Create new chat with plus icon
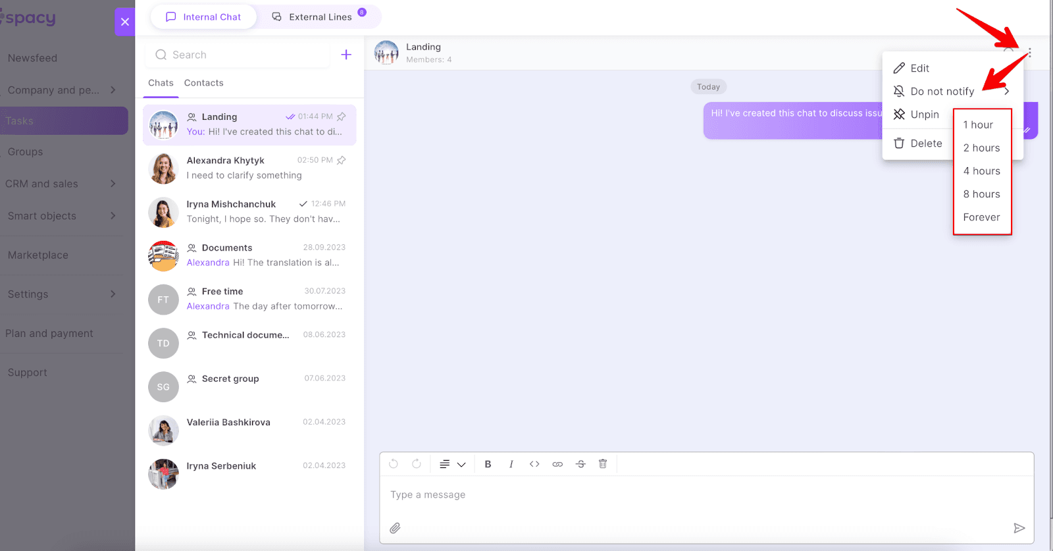Image resolution: width=1053 pixels, height=551 pixels. [x=346, y=55]
